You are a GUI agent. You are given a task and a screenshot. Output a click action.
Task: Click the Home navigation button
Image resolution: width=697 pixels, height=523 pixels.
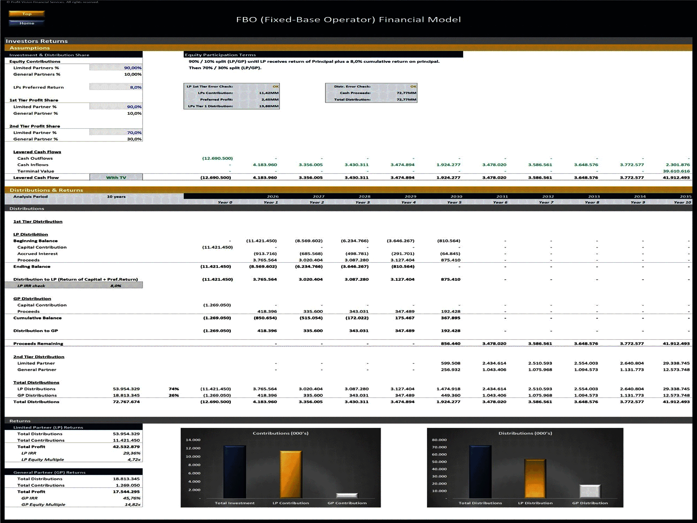click(27, 23)
